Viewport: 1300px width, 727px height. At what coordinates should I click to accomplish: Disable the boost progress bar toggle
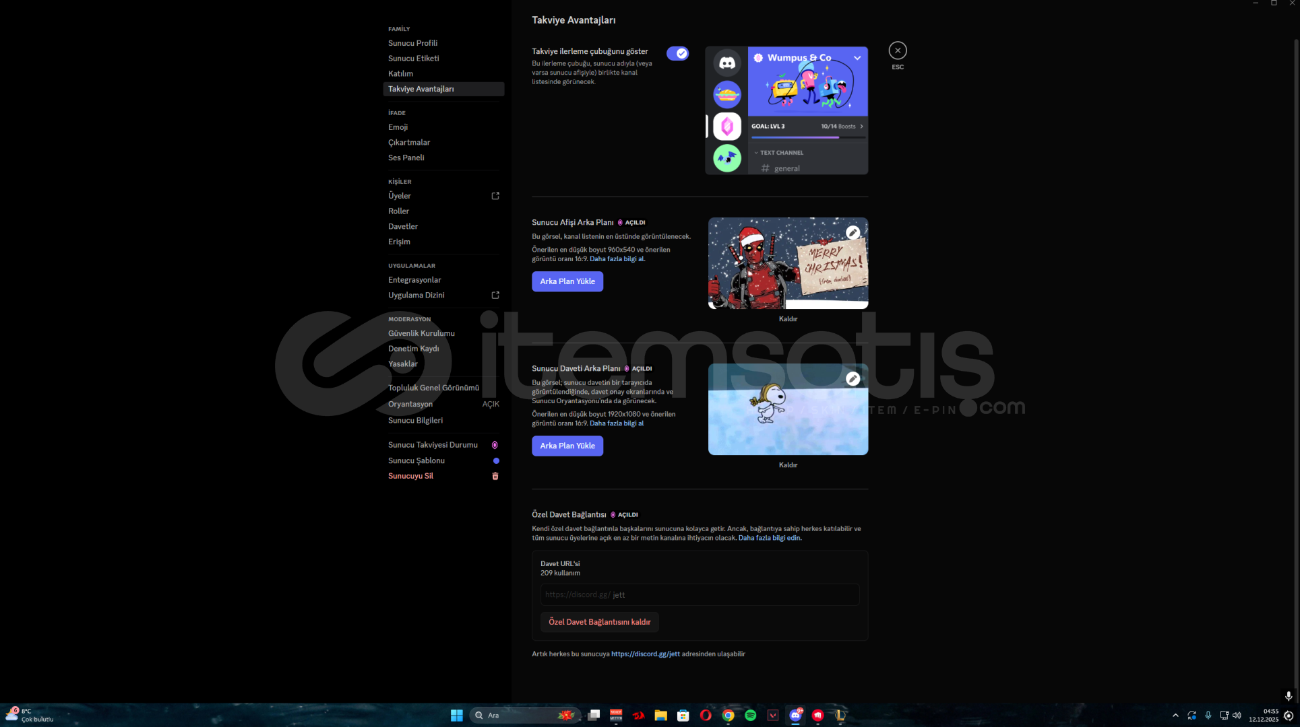click(677, 53)
